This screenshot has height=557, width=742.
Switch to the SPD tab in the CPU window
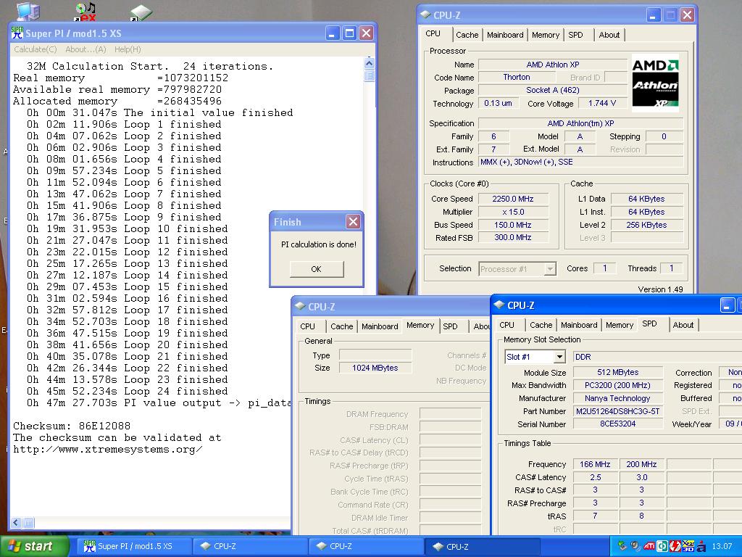576,35
